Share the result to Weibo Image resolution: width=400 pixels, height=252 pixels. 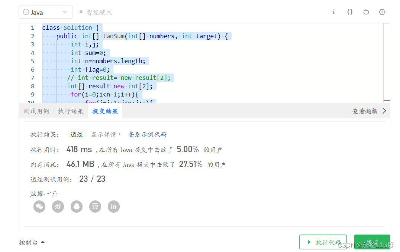pos(58,206)
